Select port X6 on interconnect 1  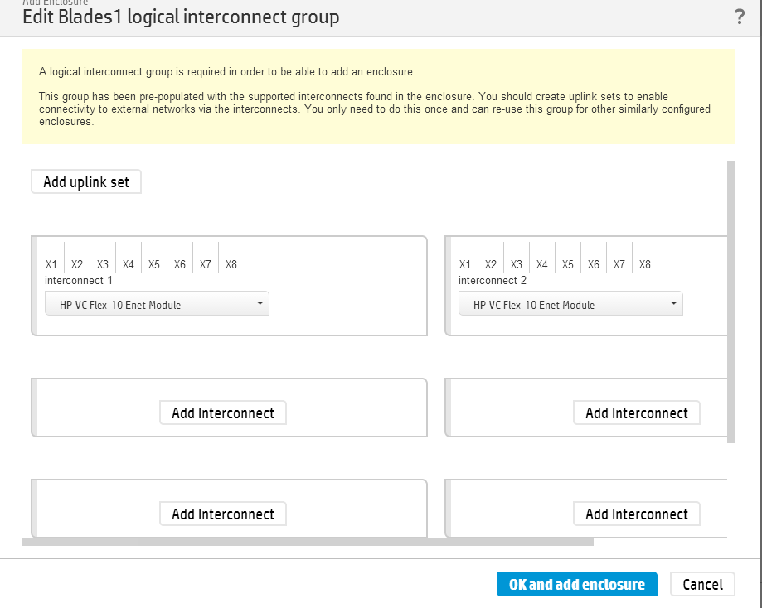point(180,264)
